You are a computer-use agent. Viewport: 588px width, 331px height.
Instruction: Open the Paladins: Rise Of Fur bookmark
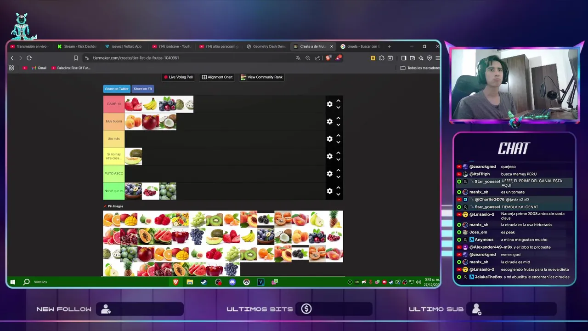tap(71, 68)
